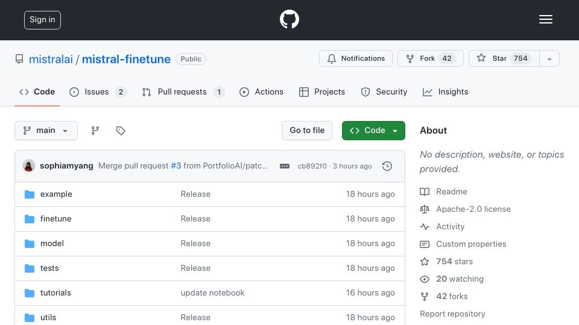Open commit hash cb892f0

point(312,166)
